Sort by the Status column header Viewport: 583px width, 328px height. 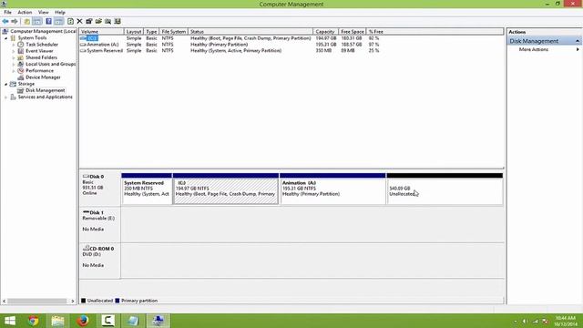[x=251, y=32]
